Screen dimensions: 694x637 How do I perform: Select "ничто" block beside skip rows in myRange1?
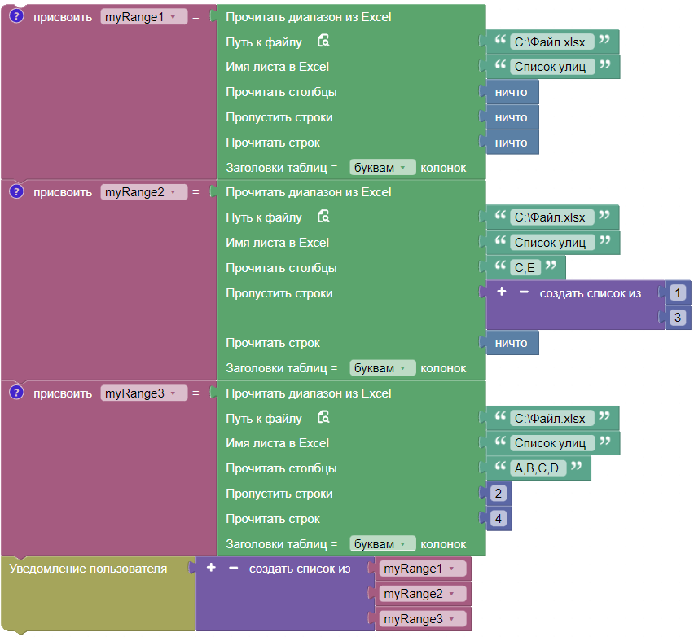point(512,117)
